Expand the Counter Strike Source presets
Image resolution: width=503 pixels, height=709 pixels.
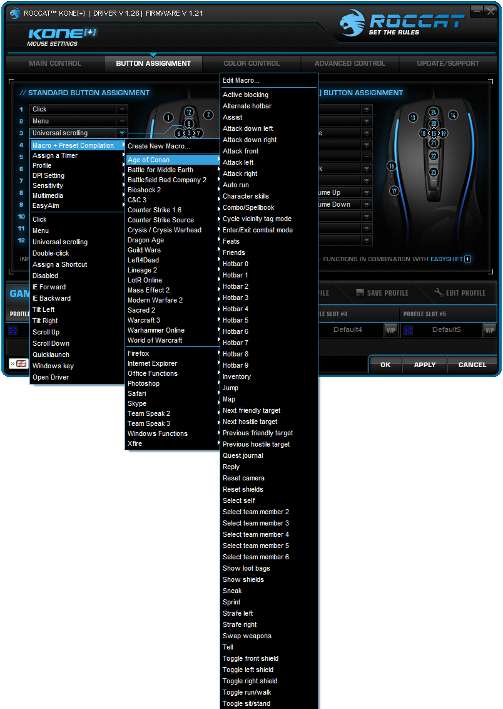tap(173, 220)
